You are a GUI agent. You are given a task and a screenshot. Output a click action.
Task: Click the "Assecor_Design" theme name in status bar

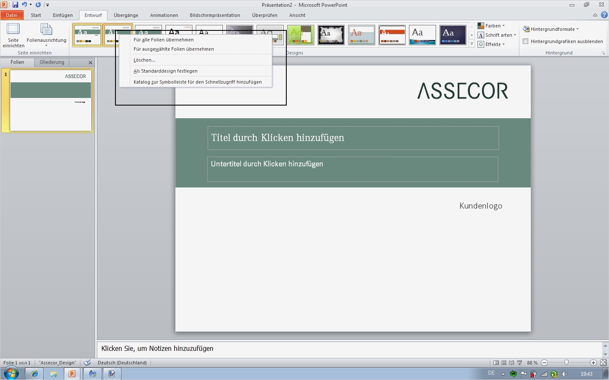pos(58,363)
